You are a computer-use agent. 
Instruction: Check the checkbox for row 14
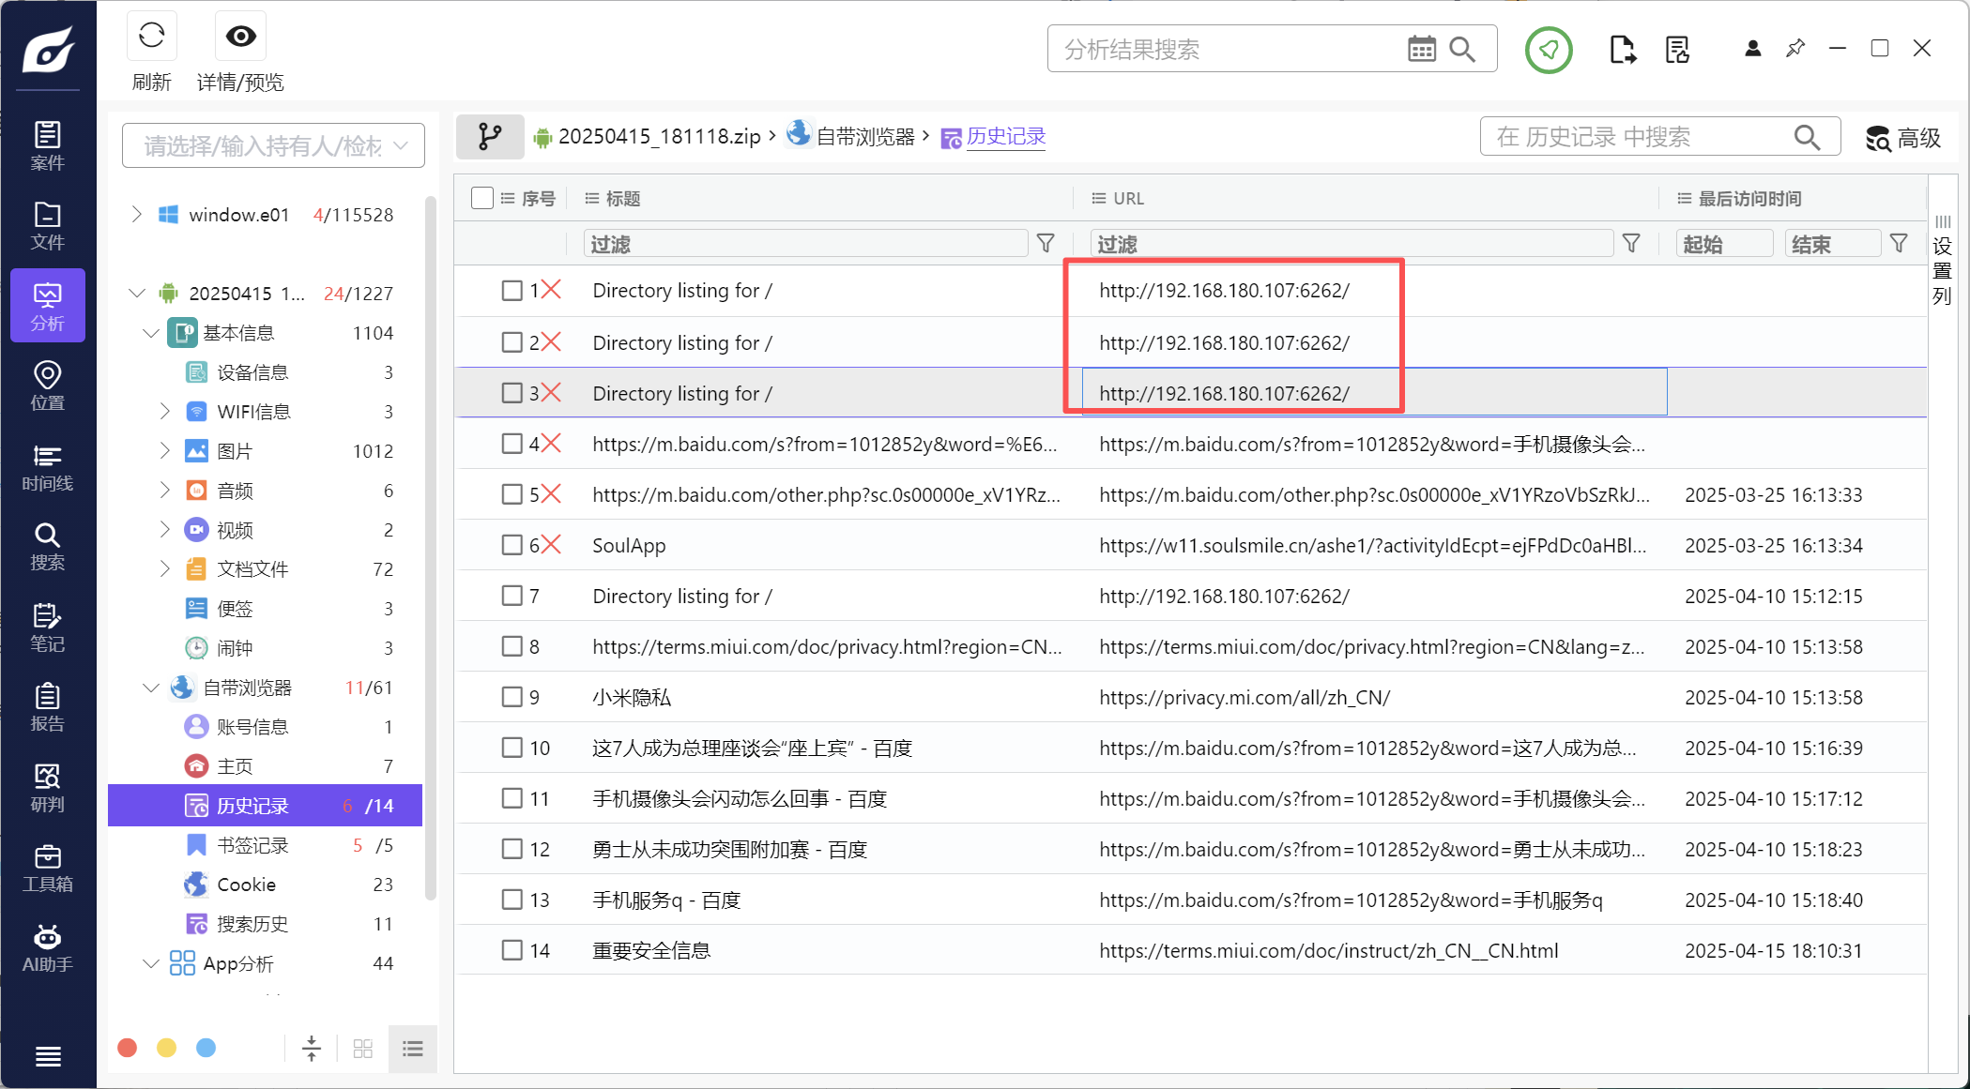point(512,950)
